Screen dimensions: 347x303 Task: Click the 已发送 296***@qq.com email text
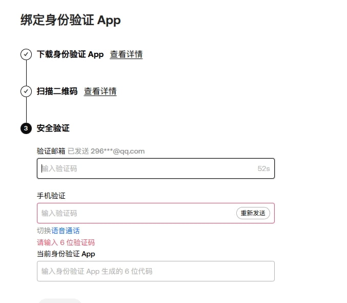106,151
